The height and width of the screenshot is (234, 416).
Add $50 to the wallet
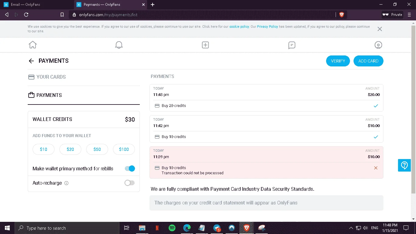click(97, 149)
